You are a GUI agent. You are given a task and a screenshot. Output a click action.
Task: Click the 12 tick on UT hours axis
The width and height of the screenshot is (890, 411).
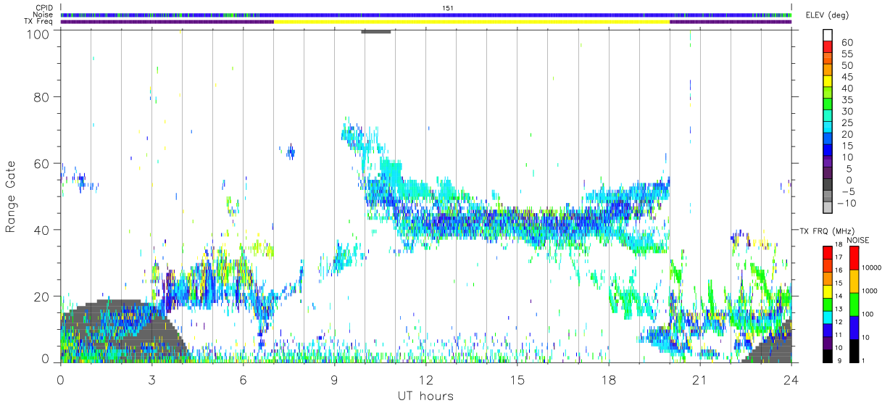425,379
